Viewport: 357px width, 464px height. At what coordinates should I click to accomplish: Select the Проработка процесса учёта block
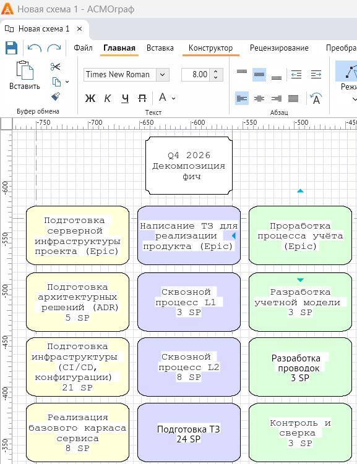point(301,235)
